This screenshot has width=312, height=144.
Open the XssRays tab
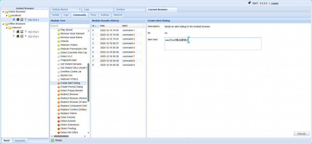click(105, 15)
